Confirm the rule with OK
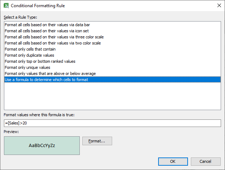Image resolution: width=225 pixels, height=170 pixels. [x=173, y=161]
